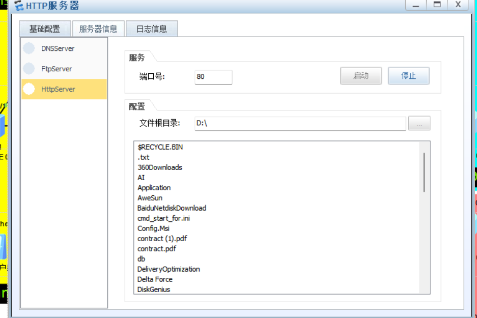Select BaiduNetdiskDownload in the file list

pyautogui.click(x=172, y=208)
